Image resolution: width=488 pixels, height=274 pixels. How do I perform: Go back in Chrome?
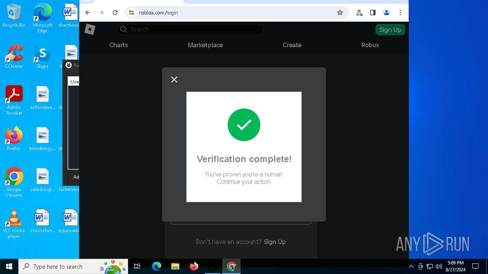pos(88,13)
